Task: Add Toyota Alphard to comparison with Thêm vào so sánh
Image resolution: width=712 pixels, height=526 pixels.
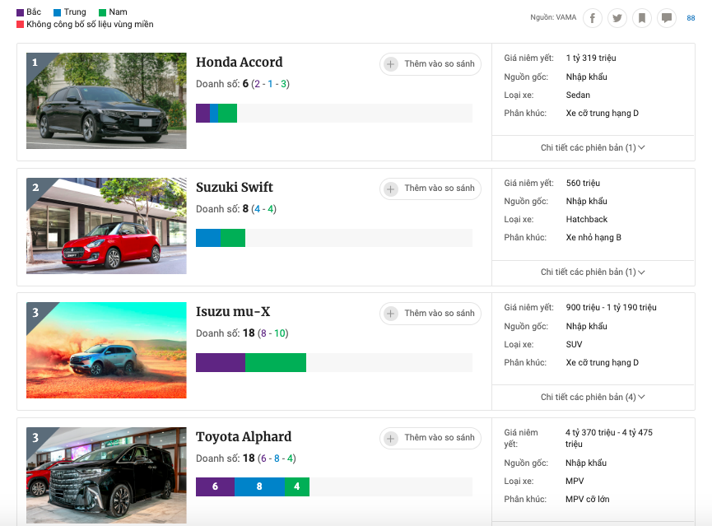Action: [430, 438]
